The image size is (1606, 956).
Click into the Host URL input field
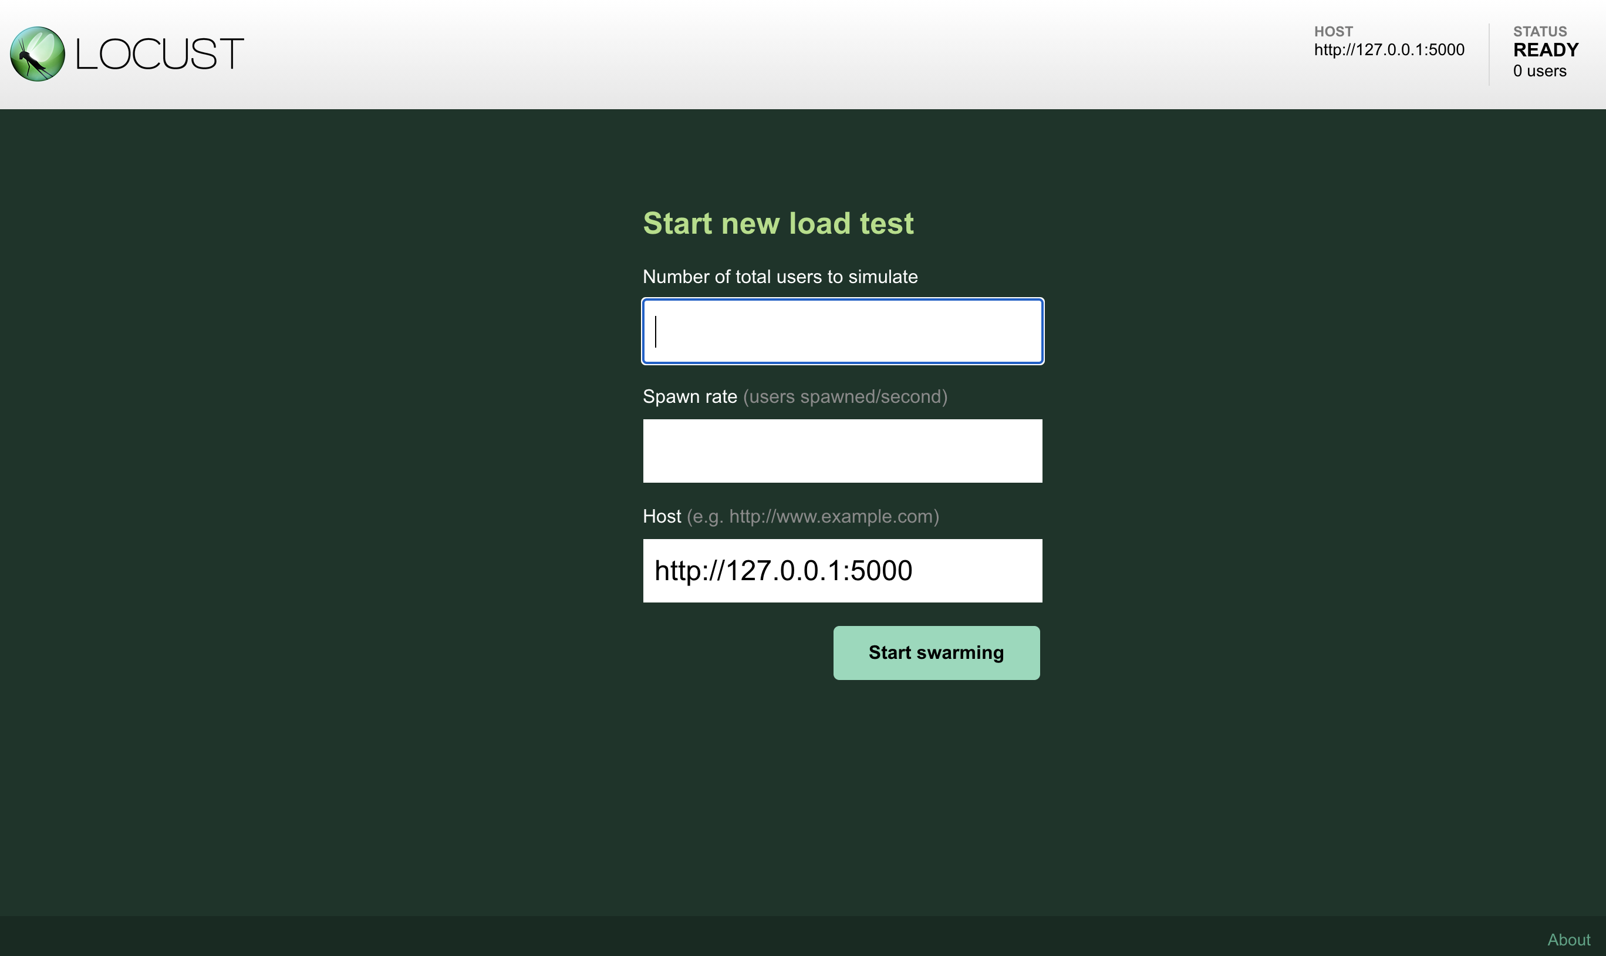842,571
